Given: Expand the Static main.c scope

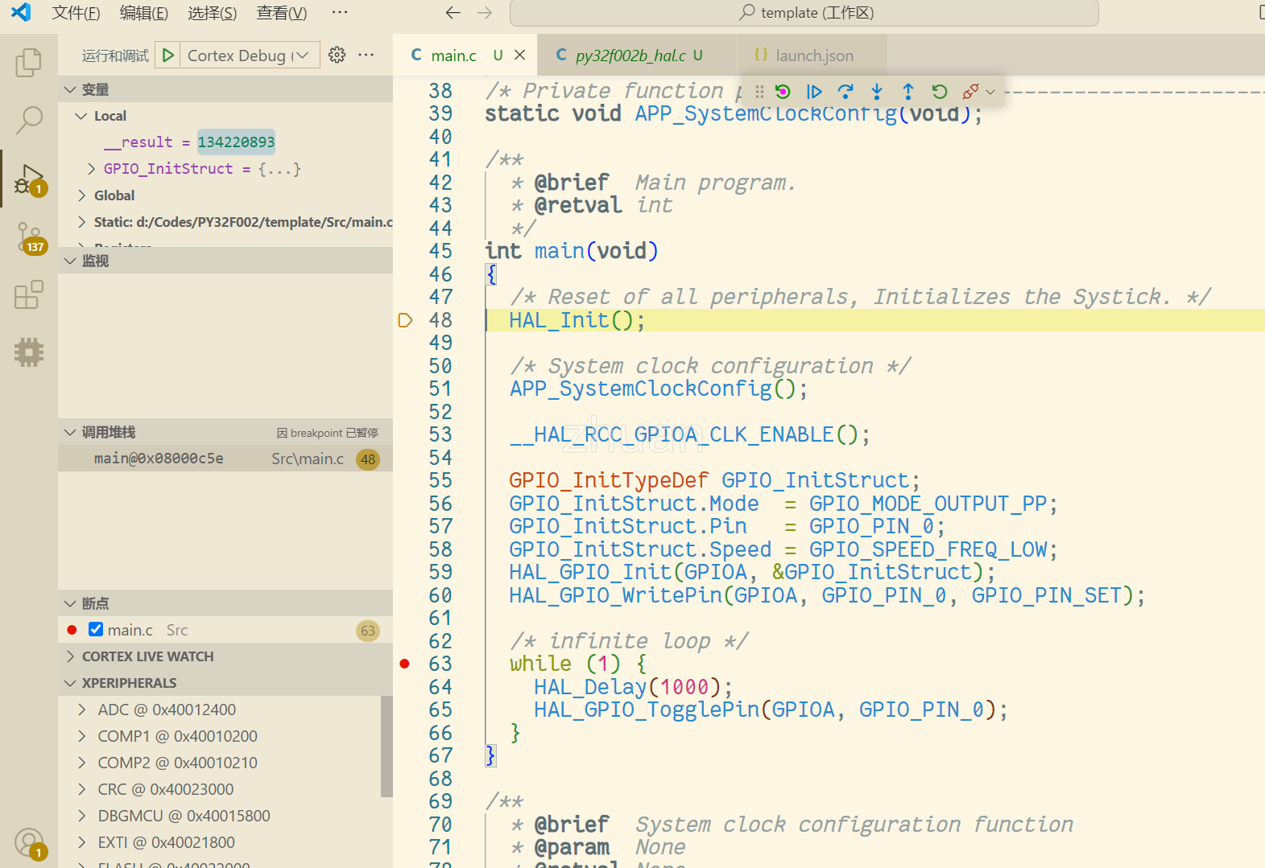Looking at the screenshot, I should [81, 222].
